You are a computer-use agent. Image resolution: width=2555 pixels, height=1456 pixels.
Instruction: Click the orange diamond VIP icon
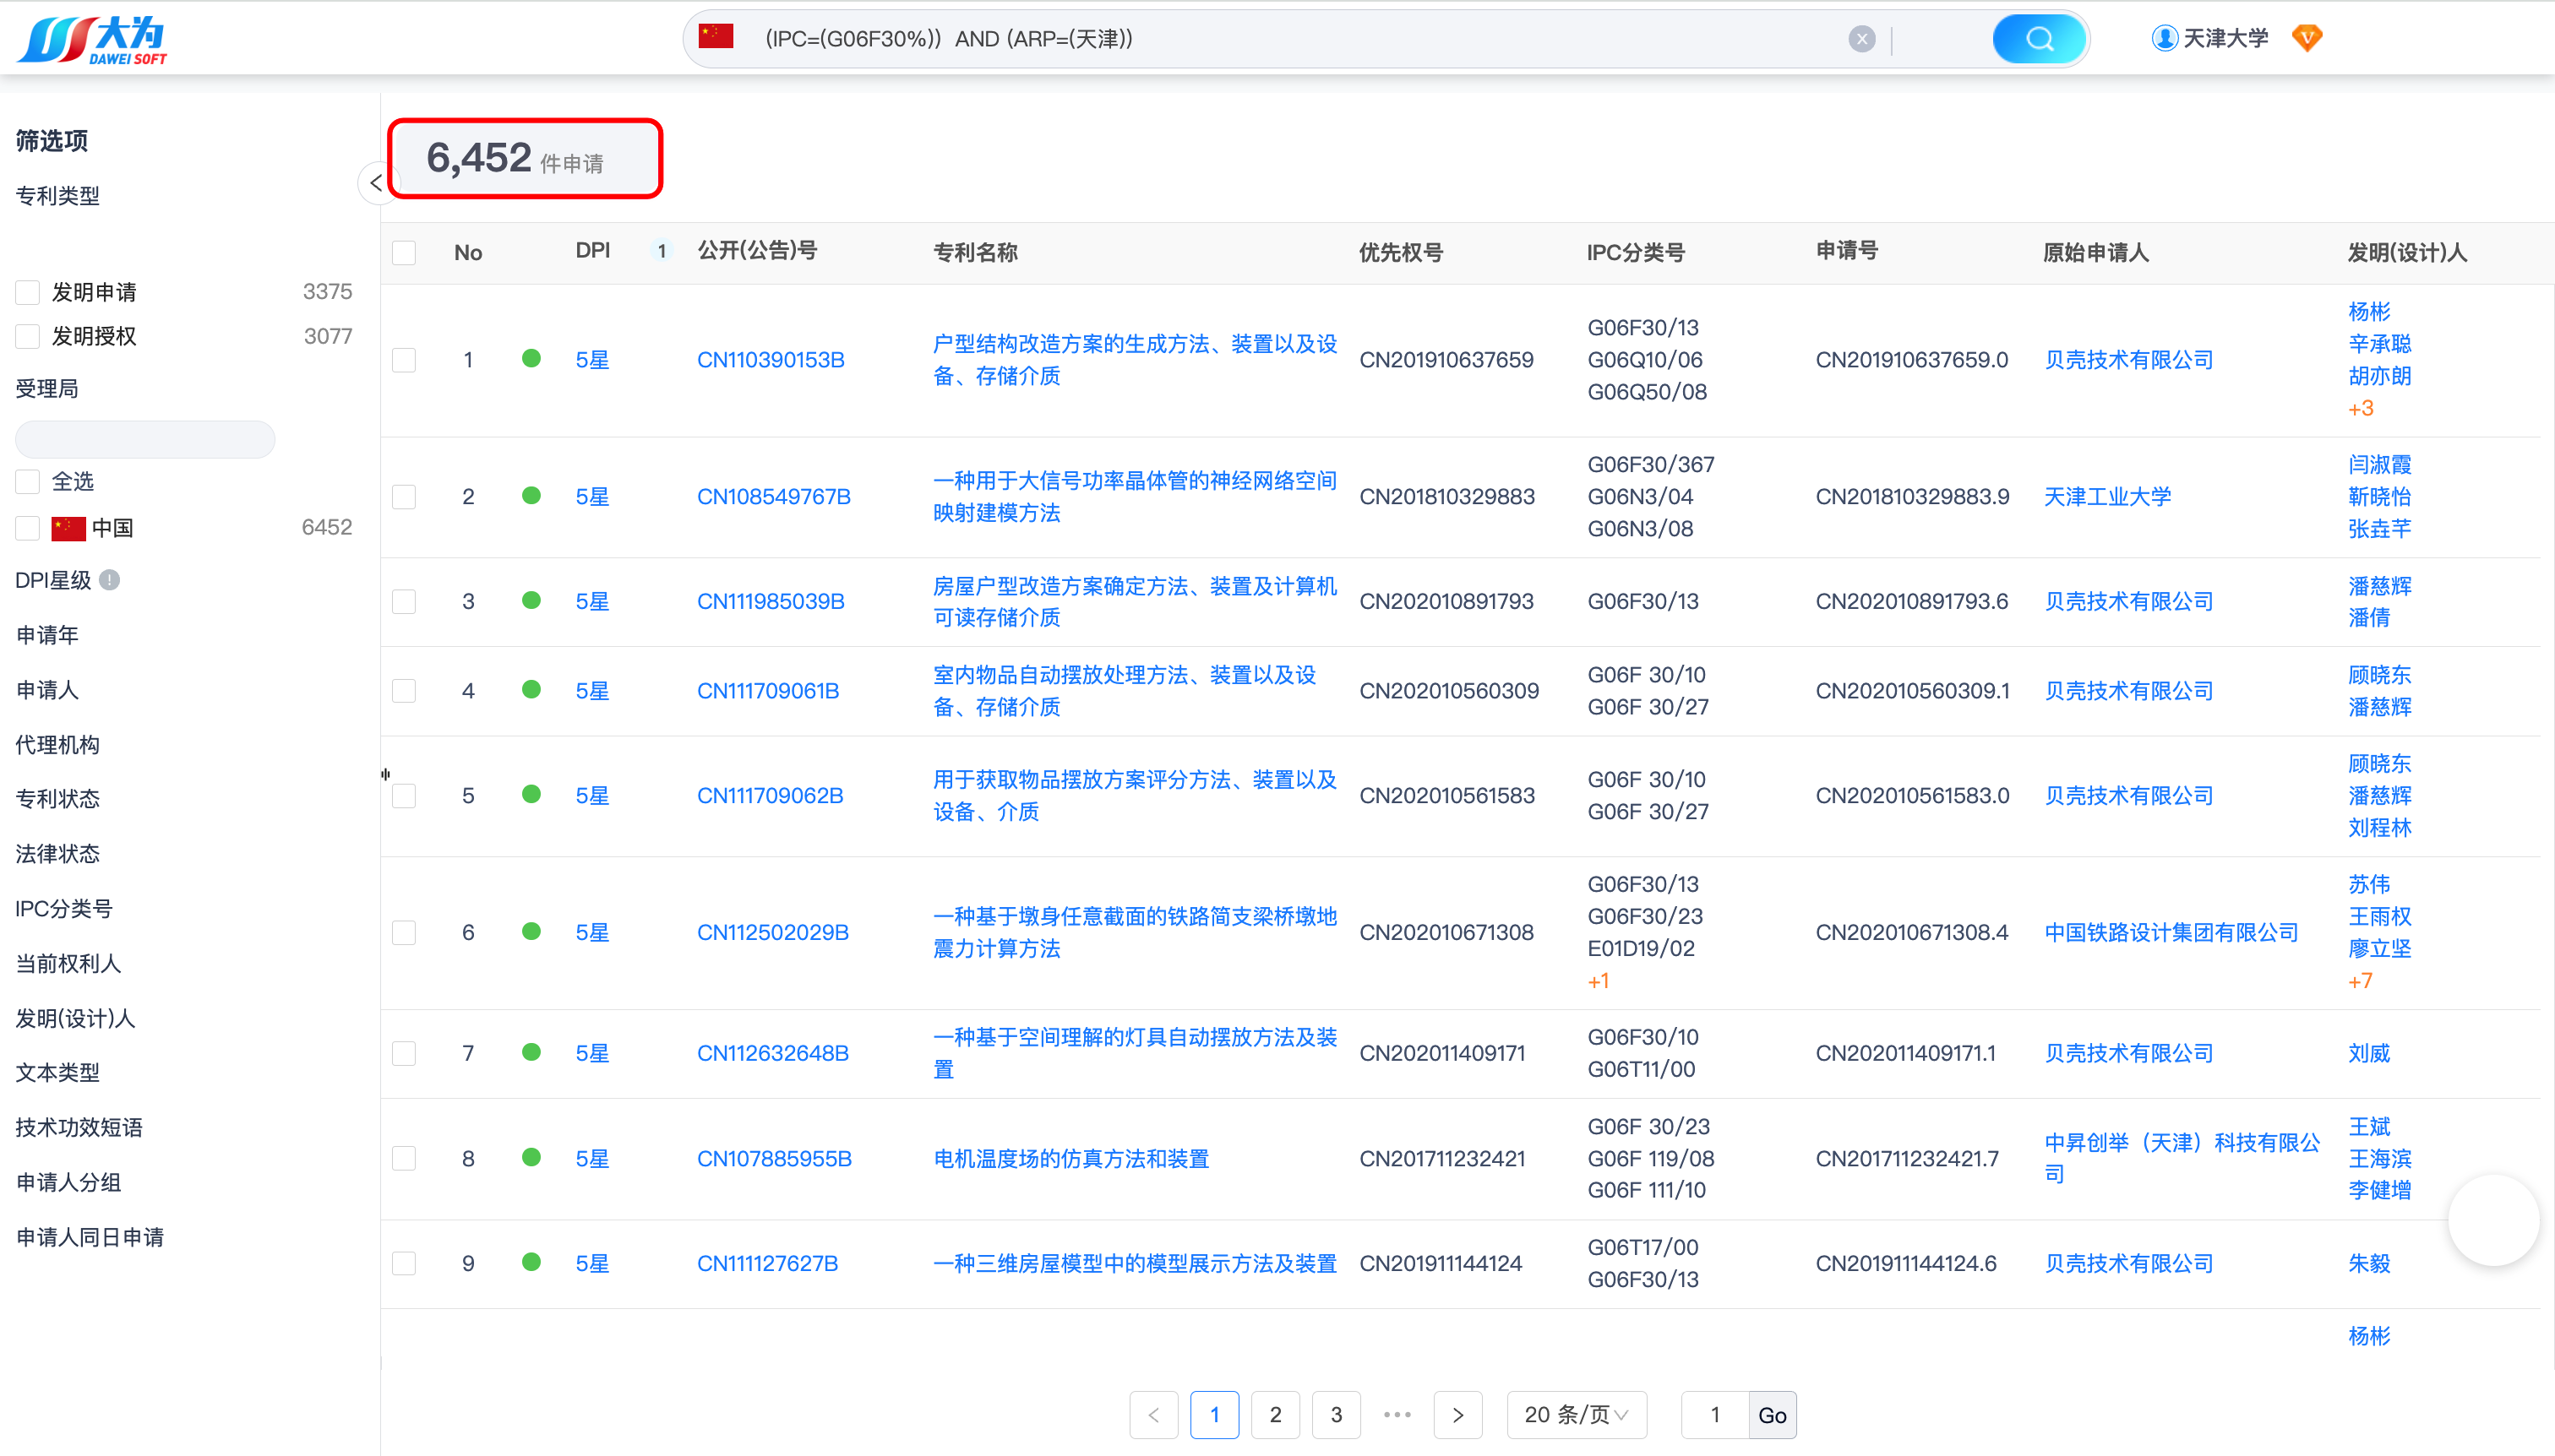coord(2307,38)
